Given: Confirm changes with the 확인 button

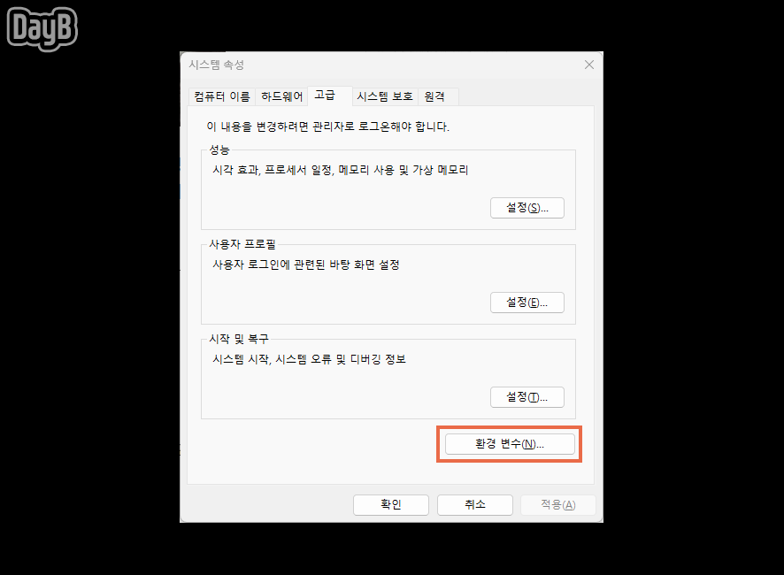Looking at the screenshot, I should (391, 504).
